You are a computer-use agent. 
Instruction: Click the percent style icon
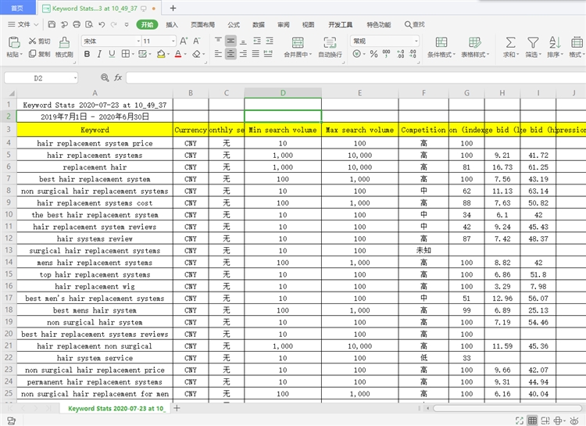374,55
